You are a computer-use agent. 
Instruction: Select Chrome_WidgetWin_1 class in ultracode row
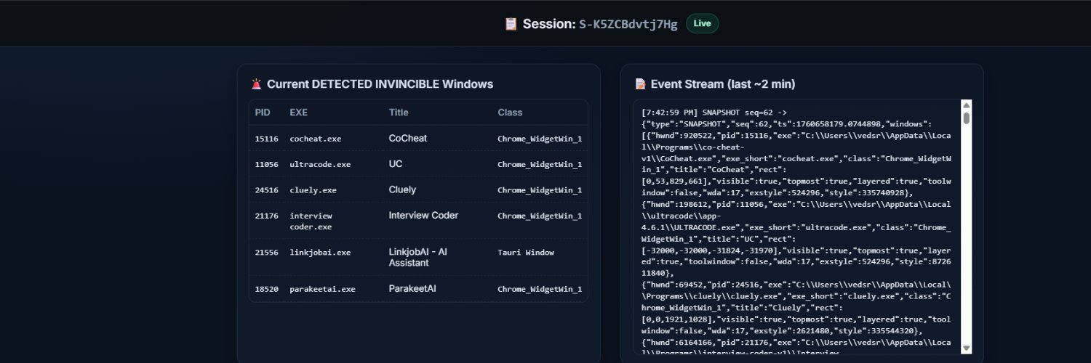tap(540, 165)
